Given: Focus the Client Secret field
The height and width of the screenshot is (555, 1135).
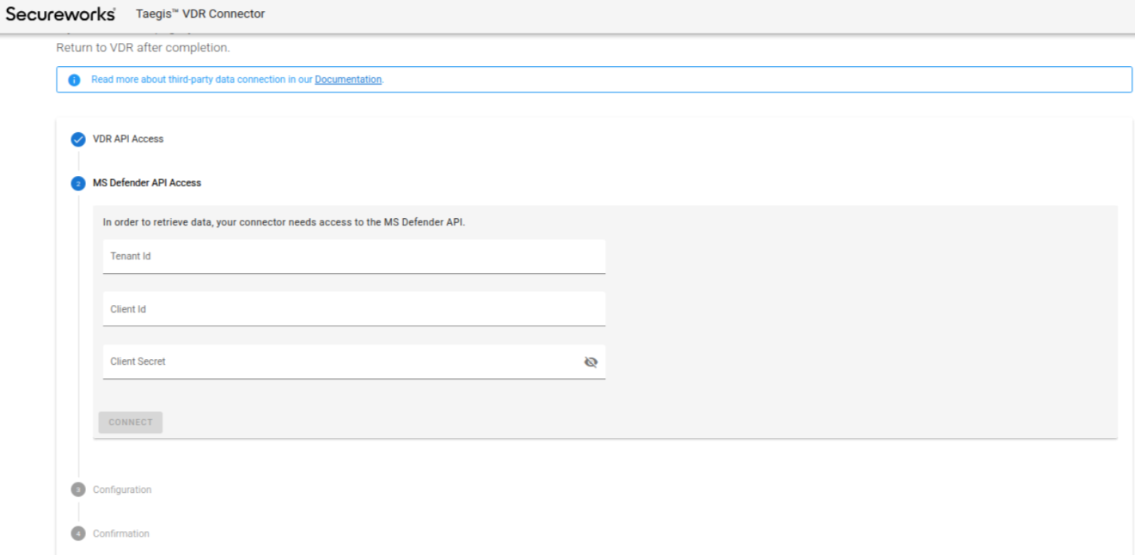Looking at the screenshot, I should 354,362.
